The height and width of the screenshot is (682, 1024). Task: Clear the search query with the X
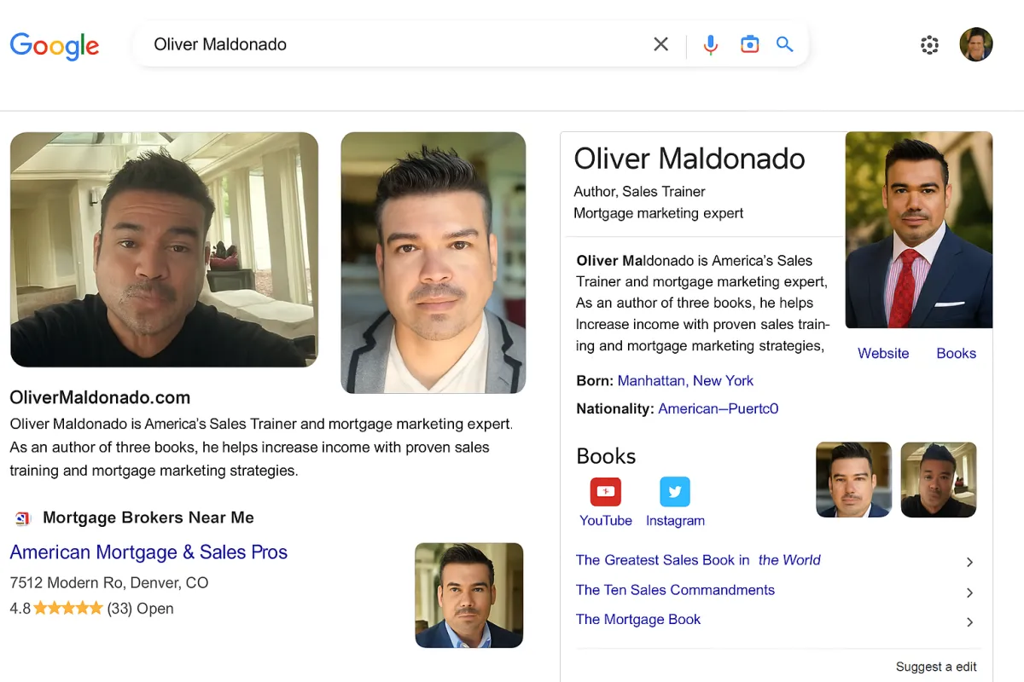(660, 44)
